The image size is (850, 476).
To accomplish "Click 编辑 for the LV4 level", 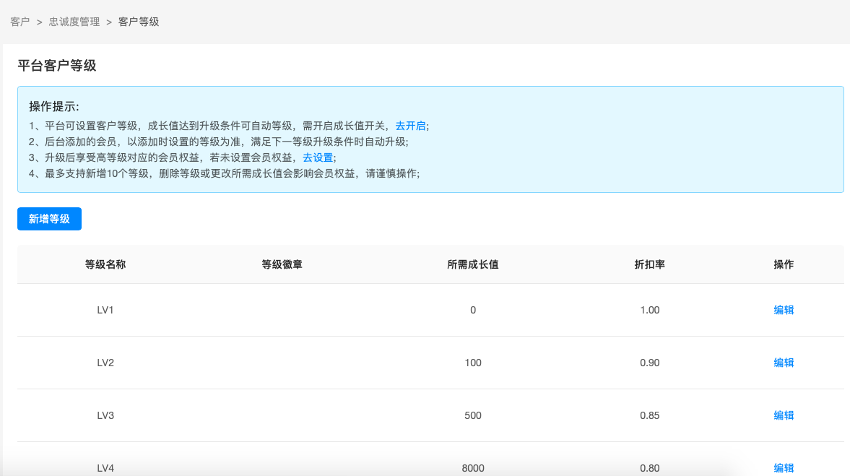I will pos(784,467).
